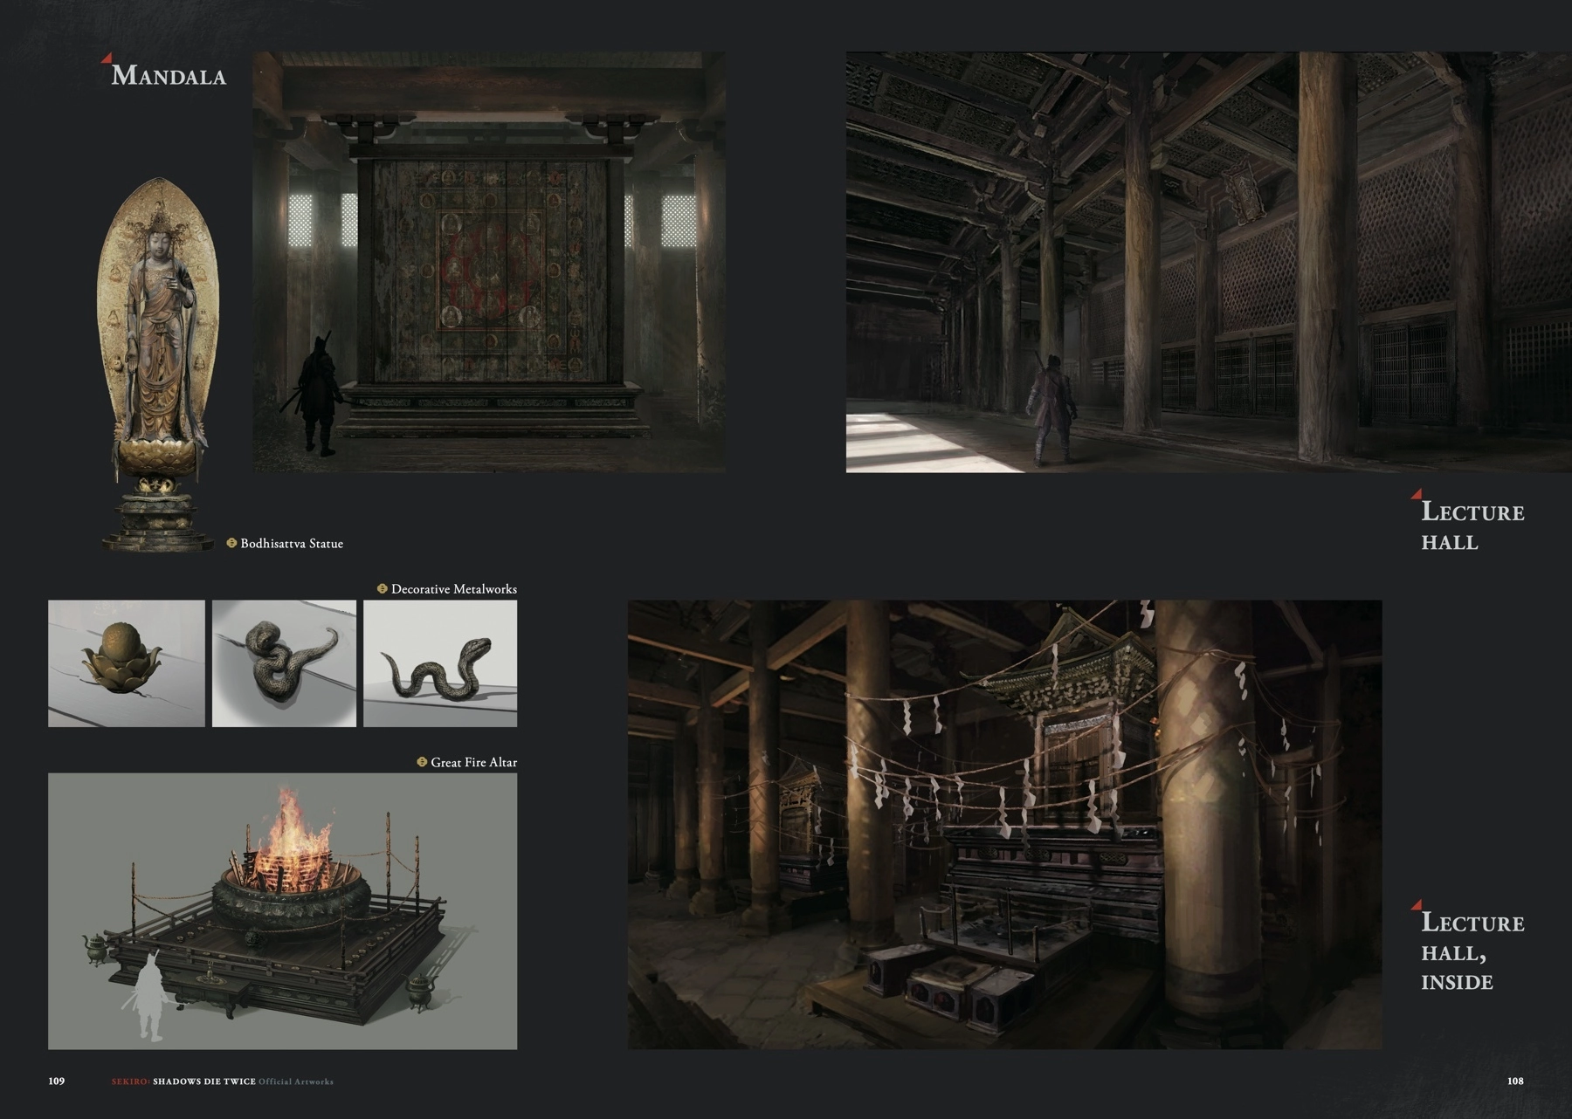Click the Decorative Metalworks caption
Image resolution: width=1572 pixels, height=1119 pixels.
454,589
